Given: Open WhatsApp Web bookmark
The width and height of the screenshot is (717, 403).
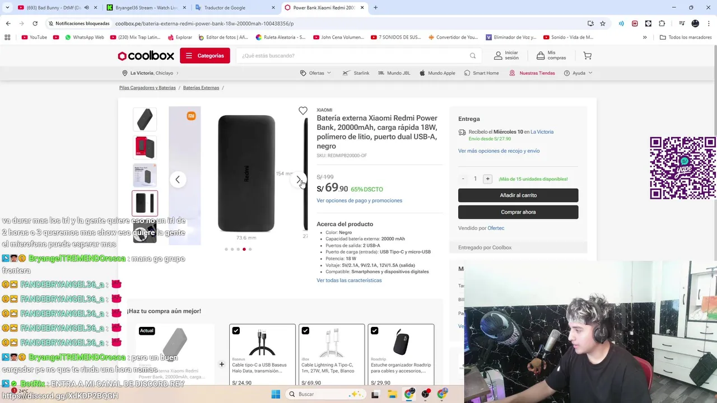Looking at the screenshot, I should 84,38.
